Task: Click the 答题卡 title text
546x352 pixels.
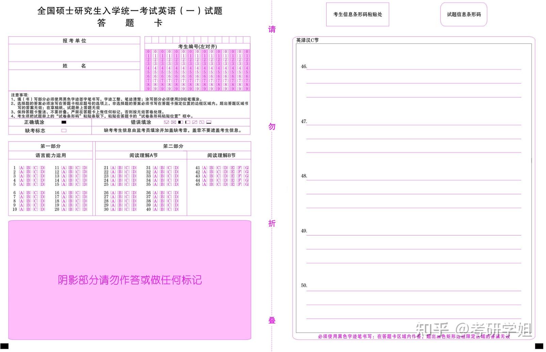Action: pyautogui.click(x=130, y=23)
